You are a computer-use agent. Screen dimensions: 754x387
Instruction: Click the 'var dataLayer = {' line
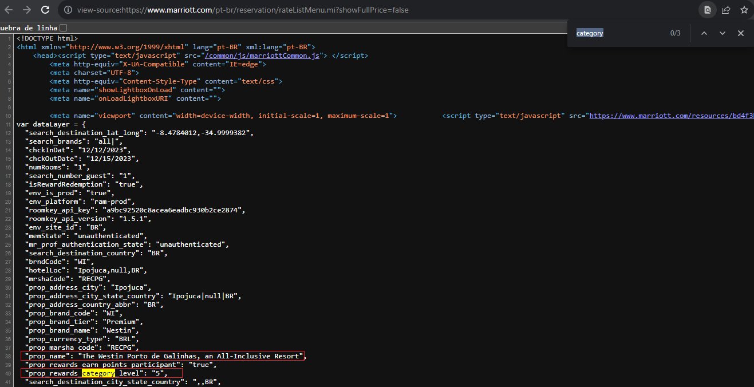click(52, 124)
